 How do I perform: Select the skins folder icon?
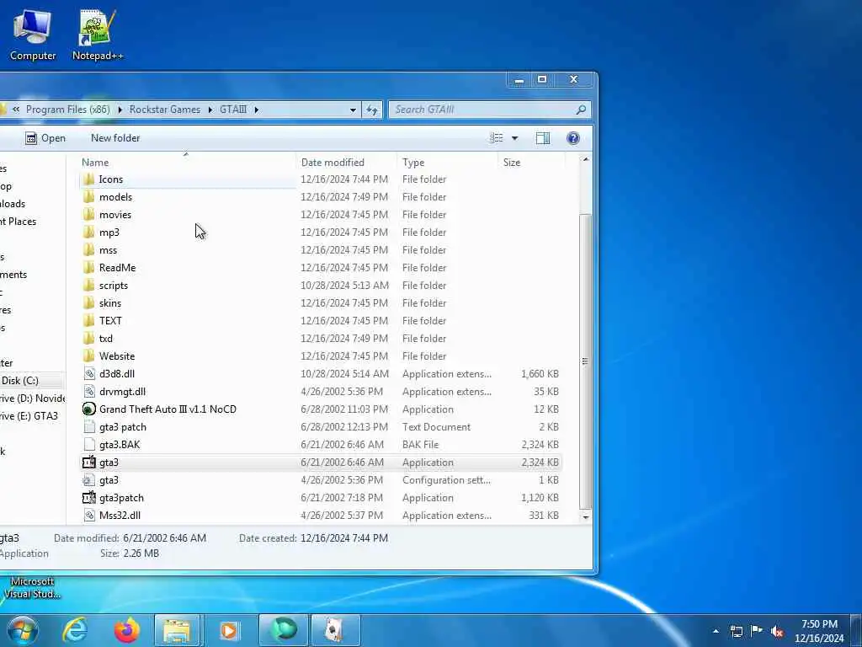click(88, 303)
